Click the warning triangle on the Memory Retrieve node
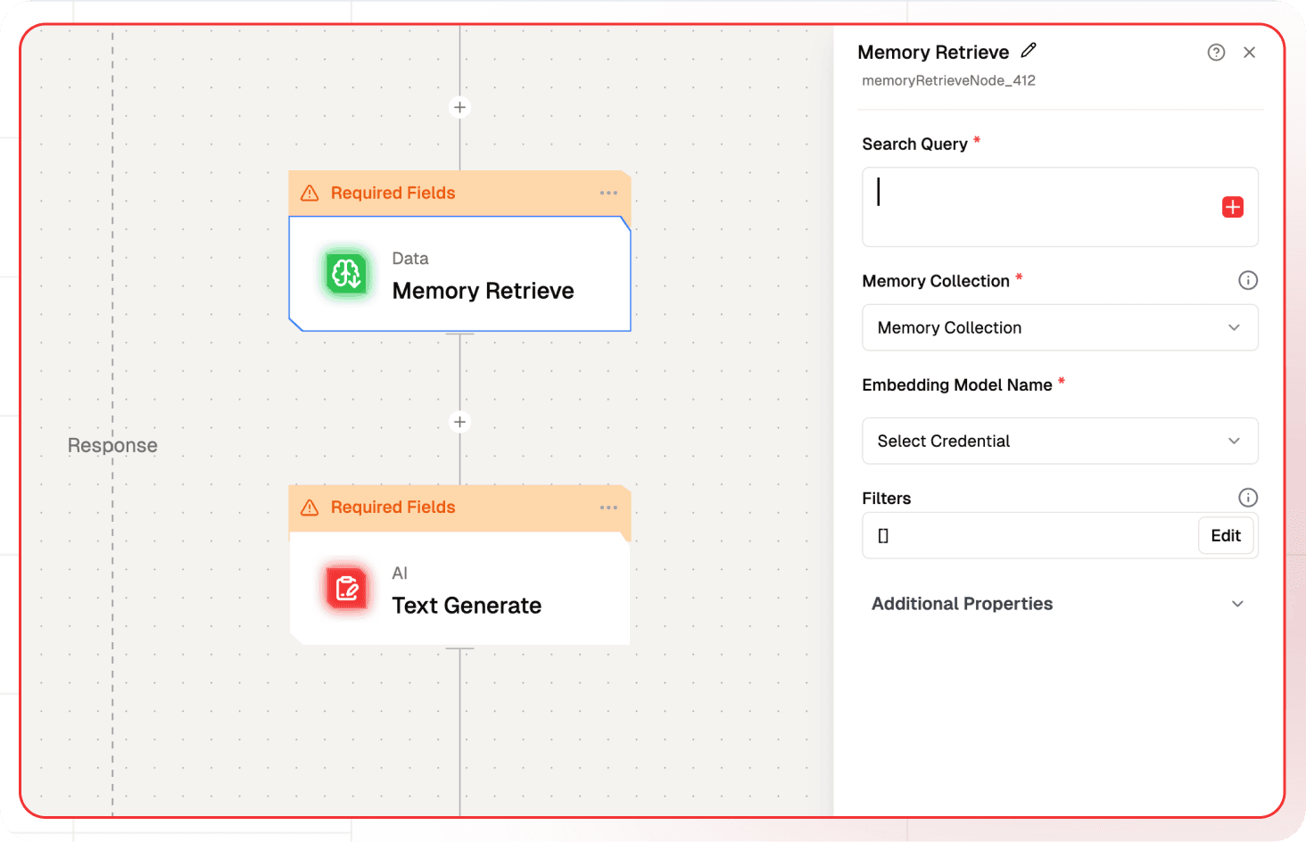 click(310, 193)
